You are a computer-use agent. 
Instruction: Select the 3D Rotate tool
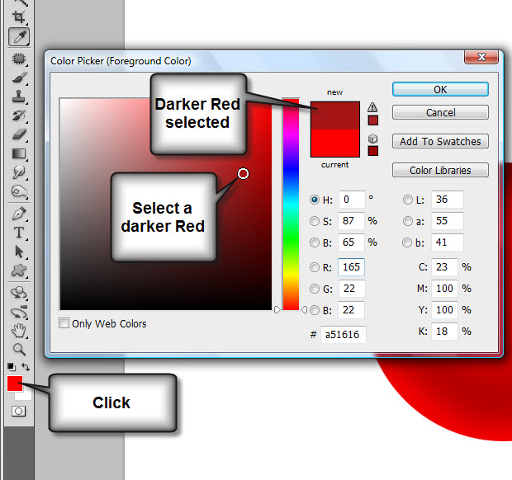19,293
